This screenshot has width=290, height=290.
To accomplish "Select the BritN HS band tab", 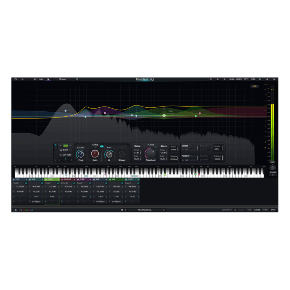I will [x=68, y=179].
